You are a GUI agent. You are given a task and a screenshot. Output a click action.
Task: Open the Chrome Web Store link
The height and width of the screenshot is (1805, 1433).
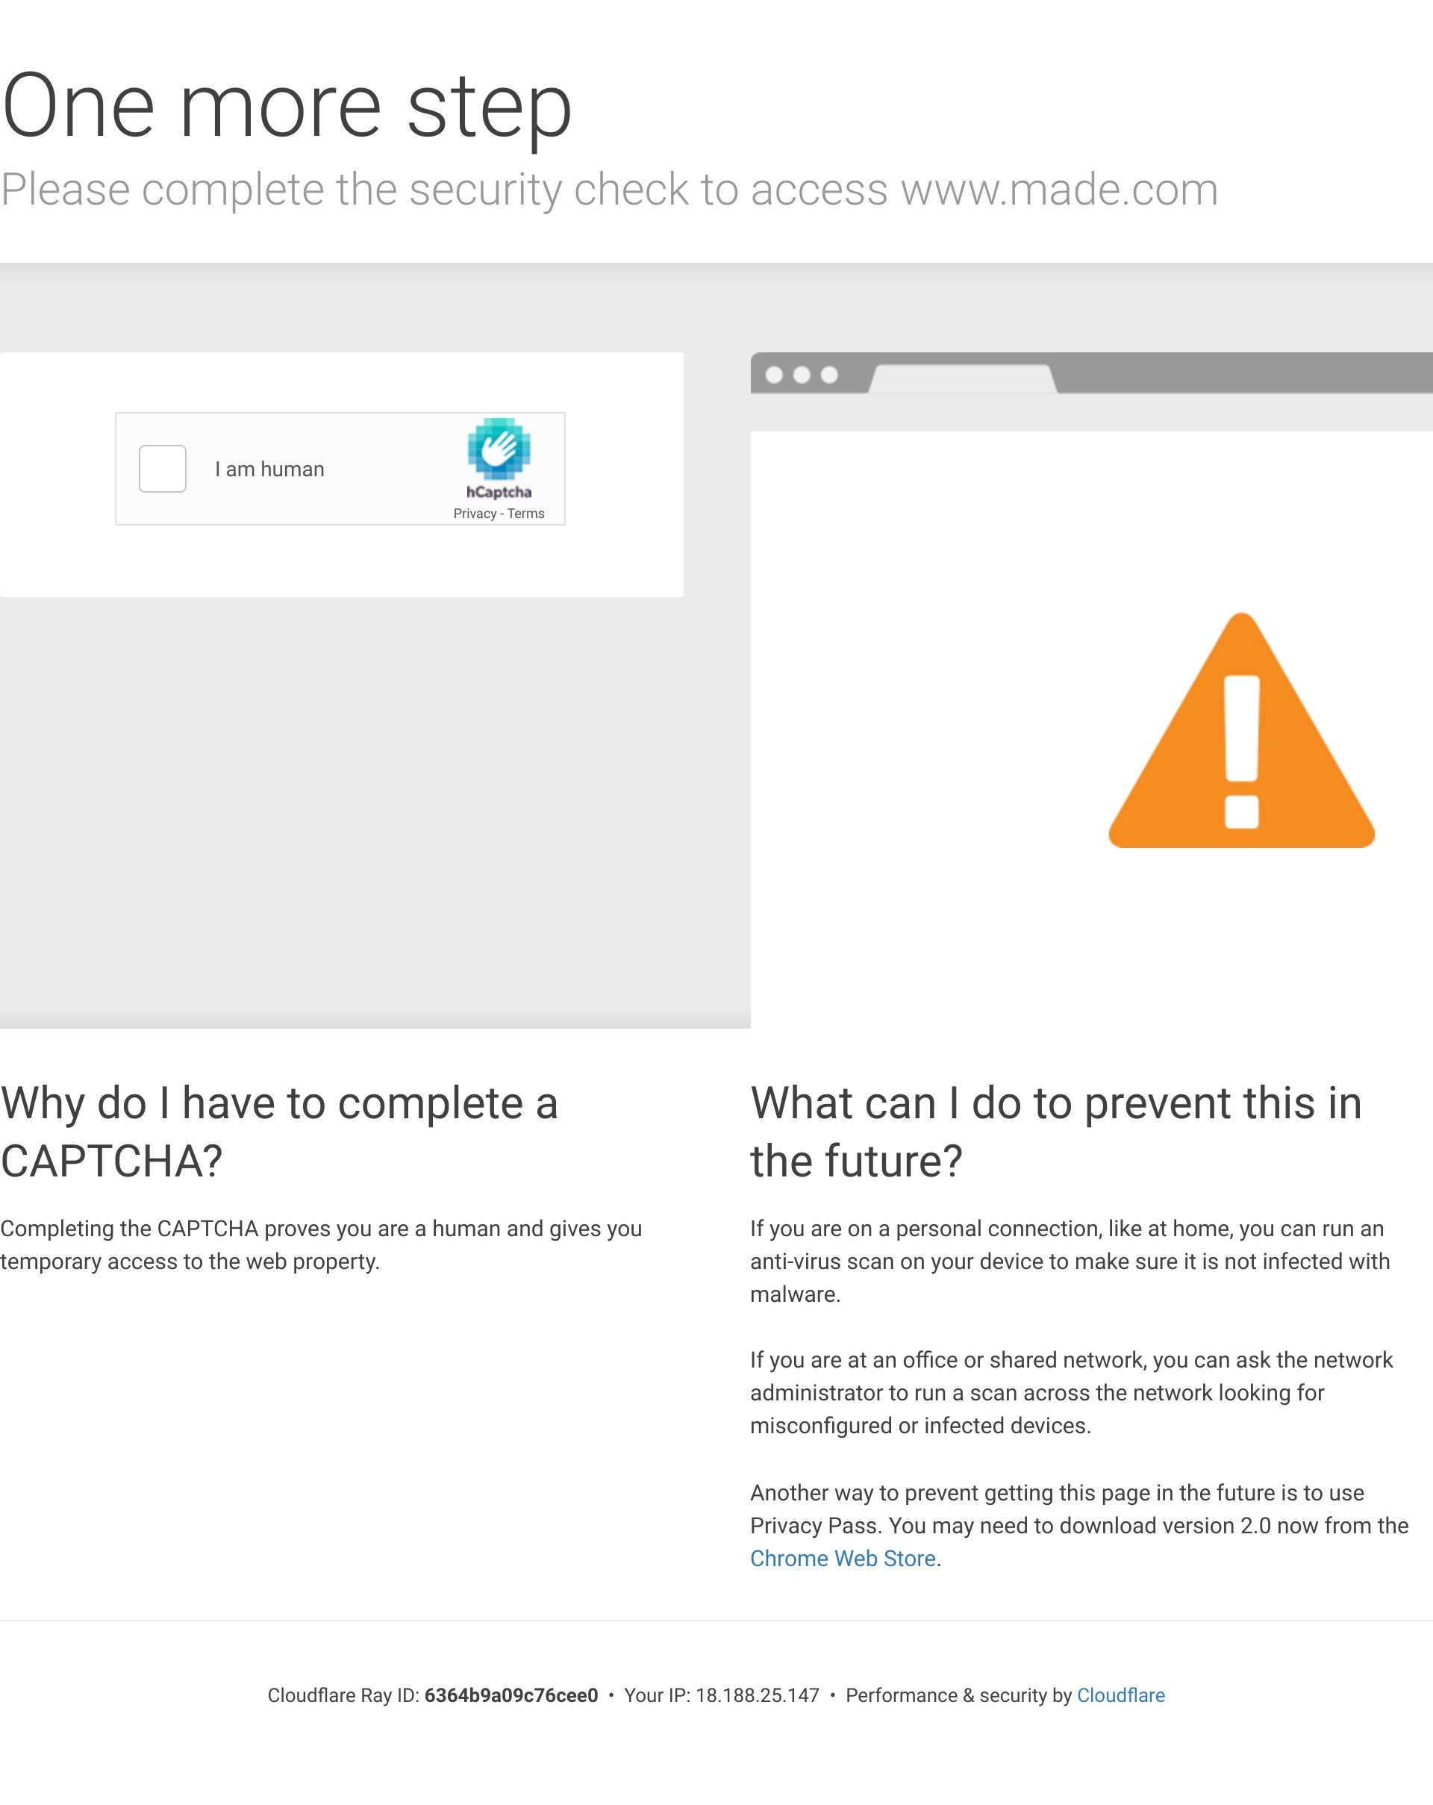pyautogui.click(x=842, y=1558)
